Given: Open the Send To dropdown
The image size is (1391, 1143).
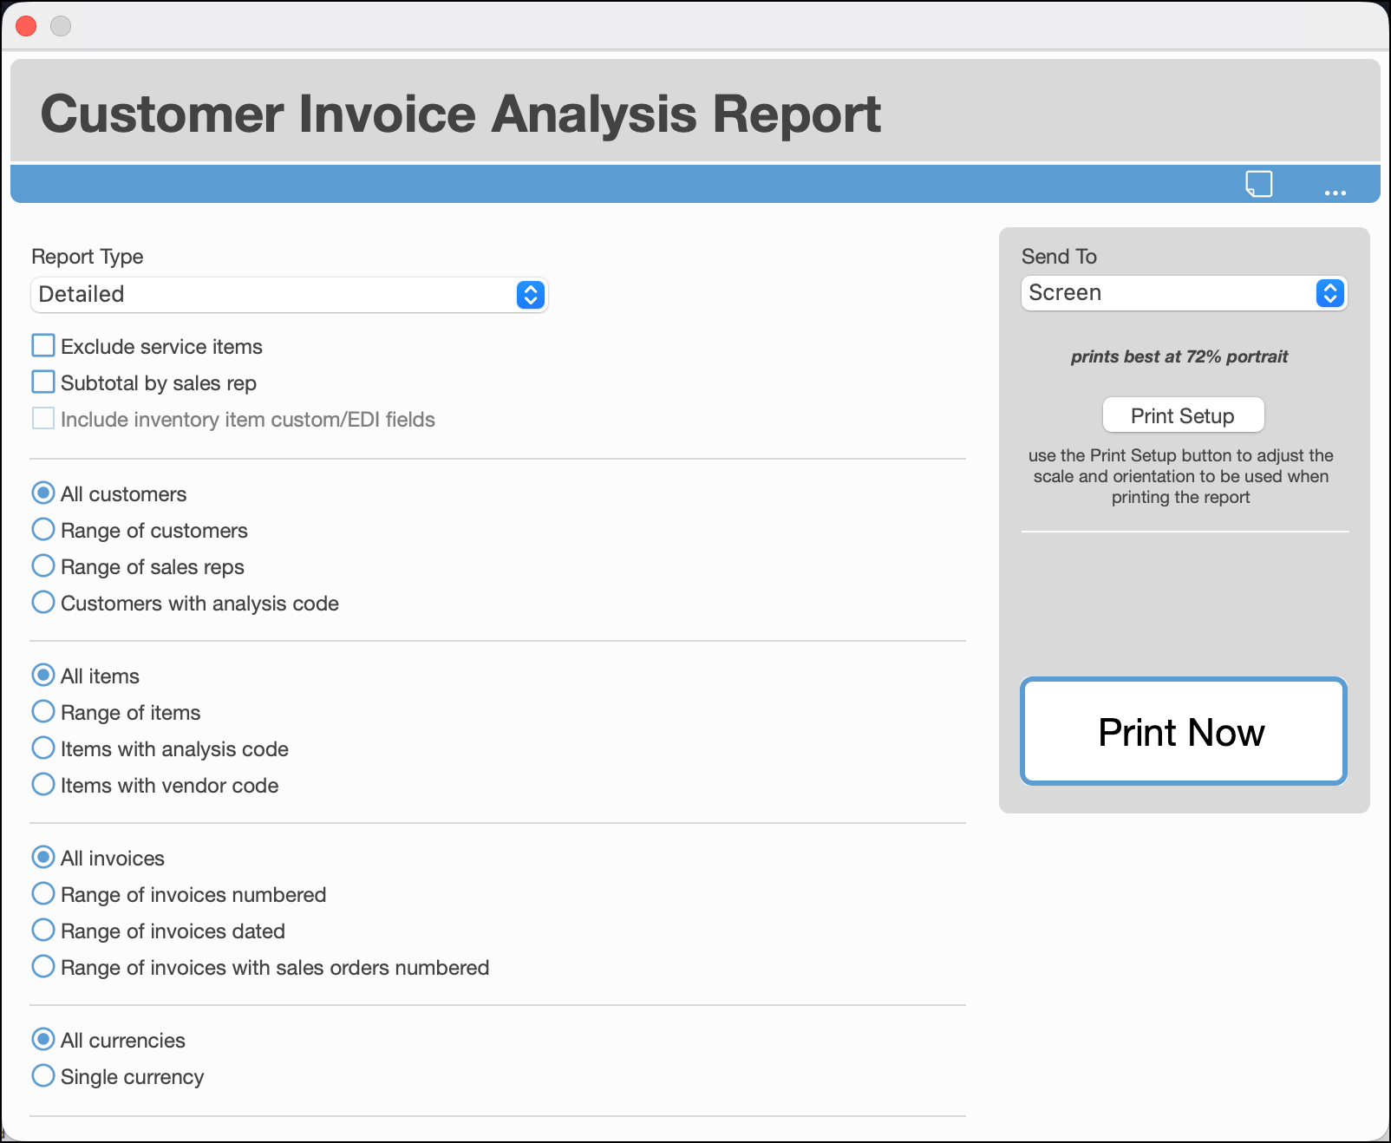Looking at the screenshot, I should tap(1184, 293).
